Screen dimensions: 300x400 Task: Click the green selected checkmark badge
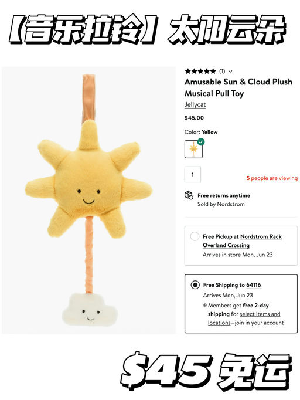[201, 142]
